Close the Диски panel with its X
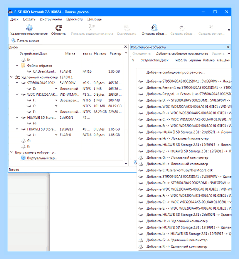This screenshot has height=259, width=239. click(x=126, y=47)
